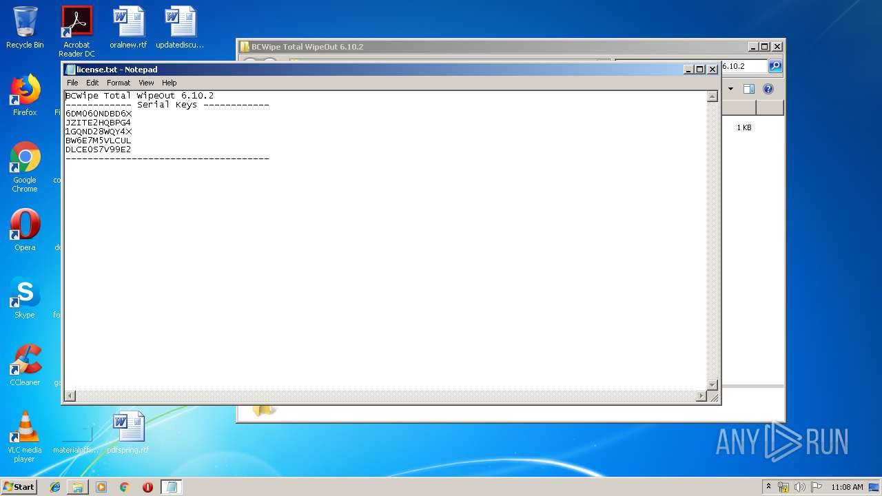Open the Format menu in Notepad

click(119, 83)
